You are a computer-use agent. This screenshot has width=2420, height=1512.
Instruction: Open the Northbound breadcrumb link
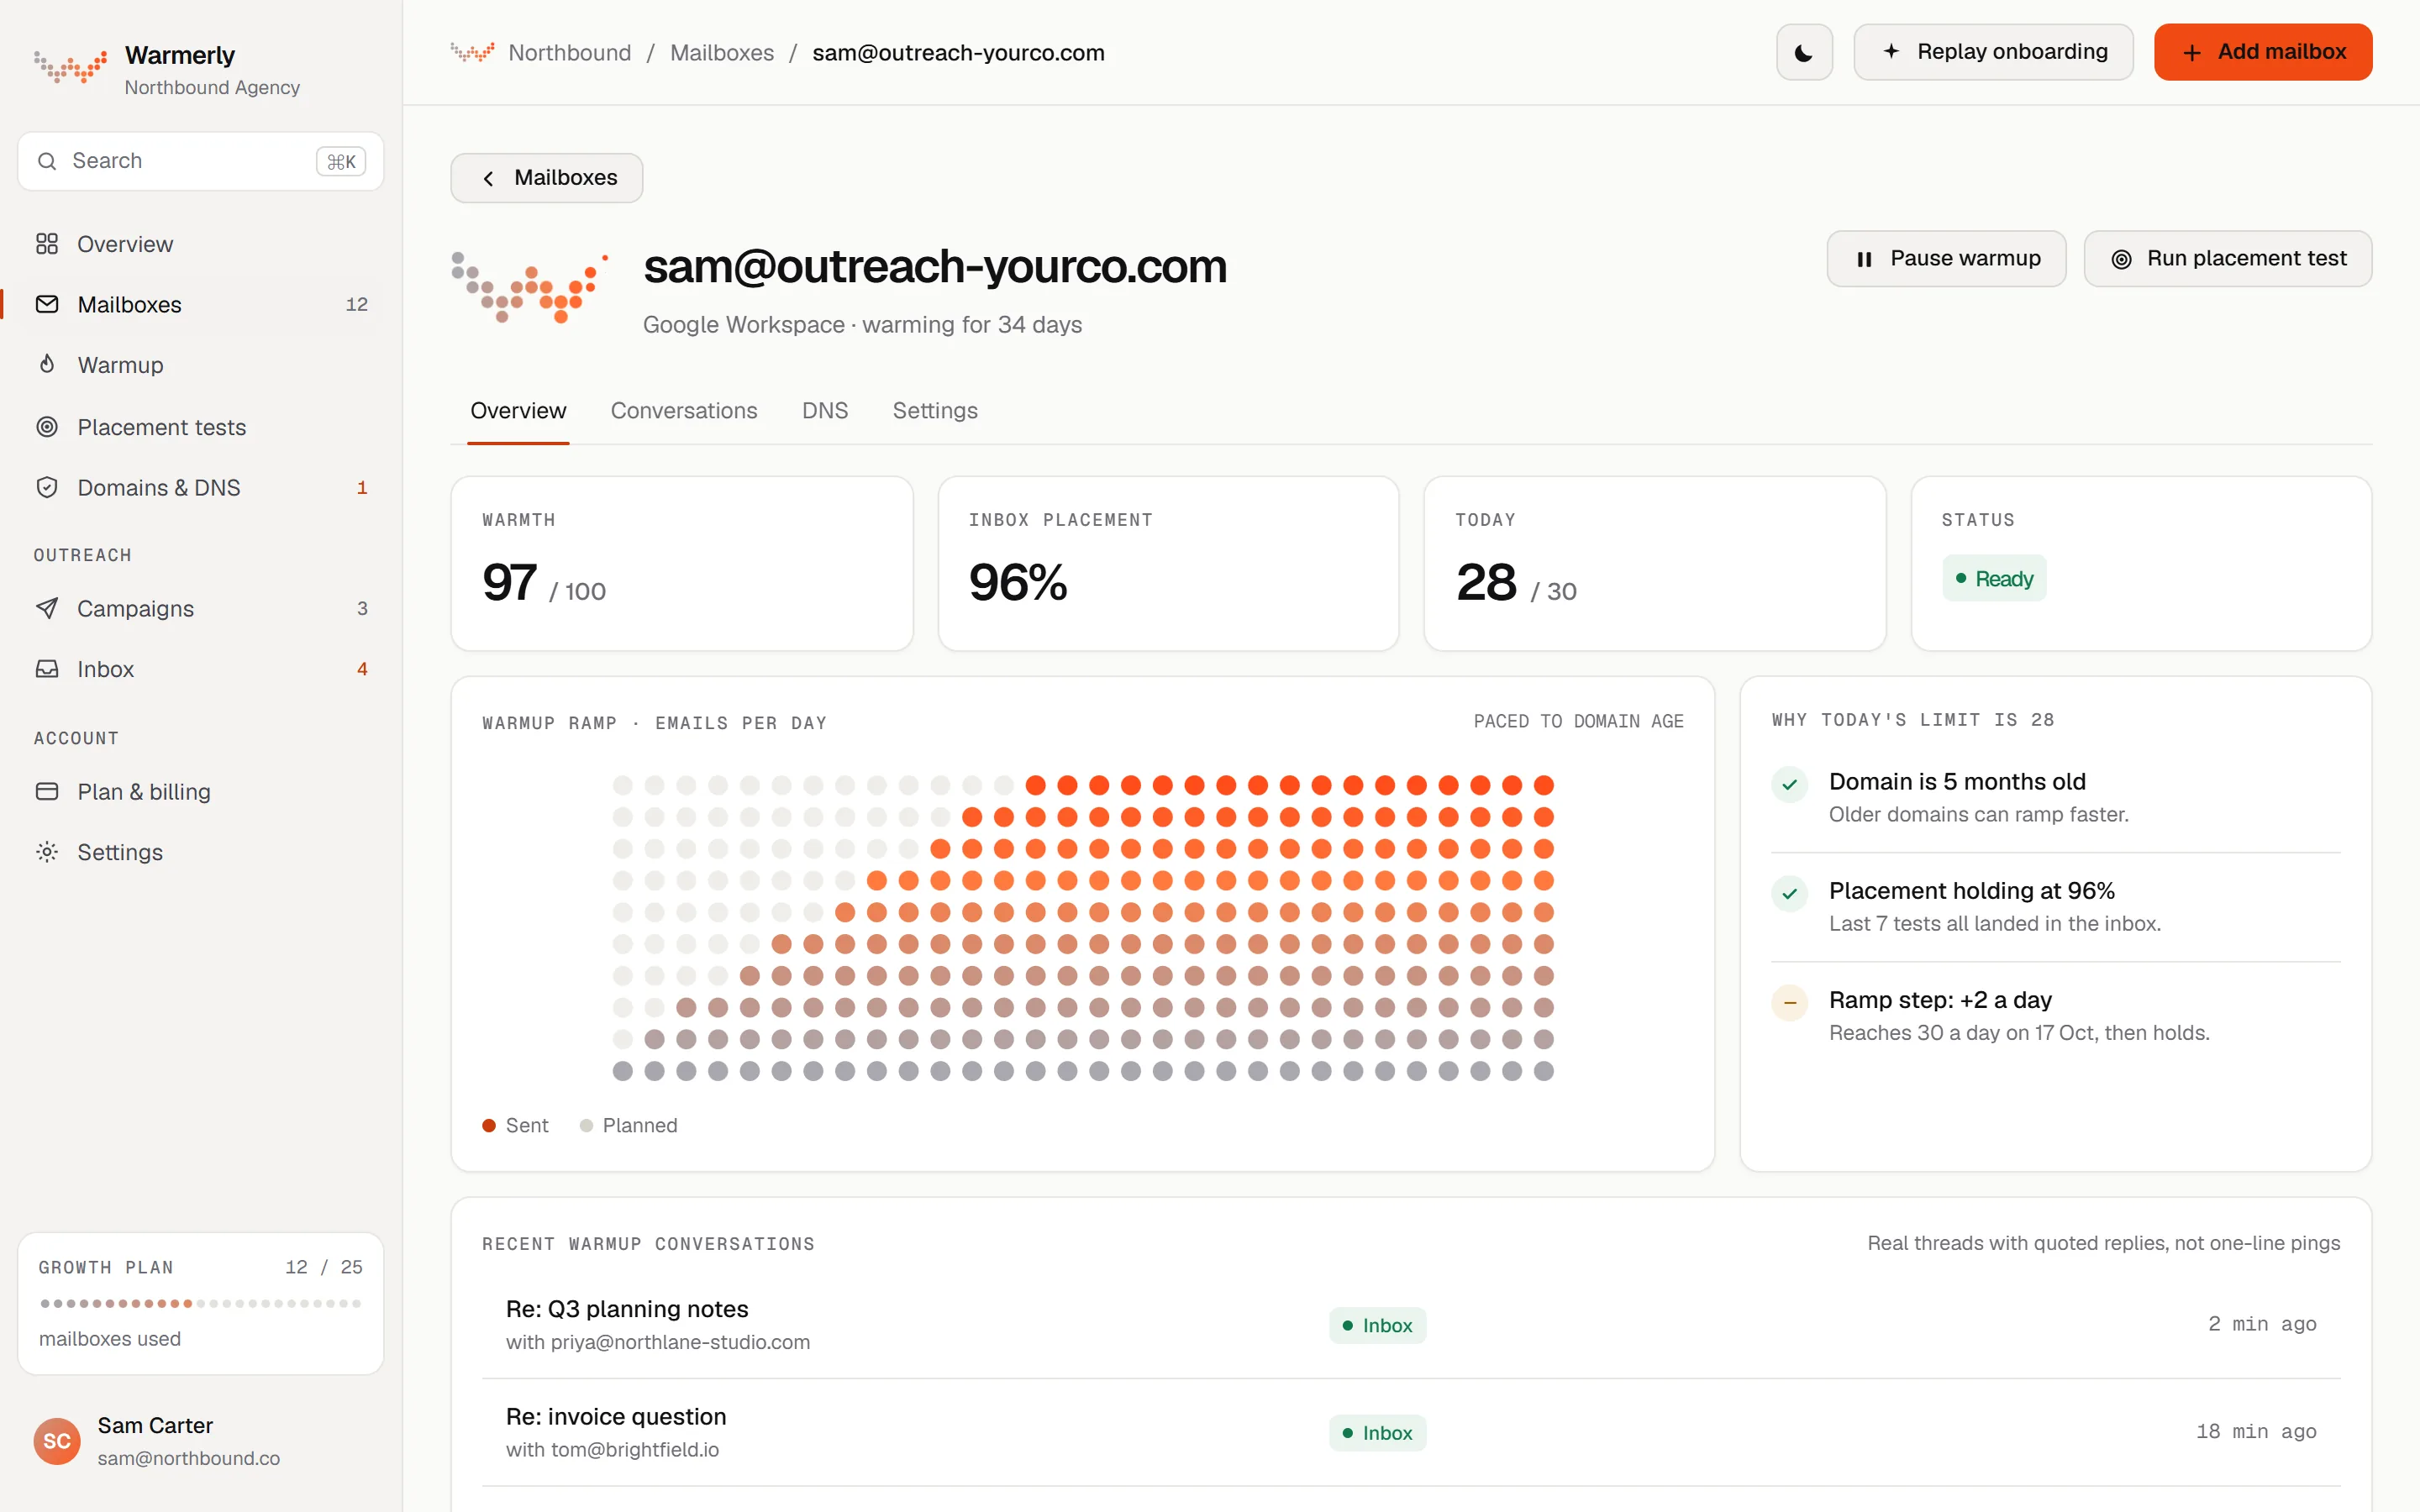click(570, 53)
